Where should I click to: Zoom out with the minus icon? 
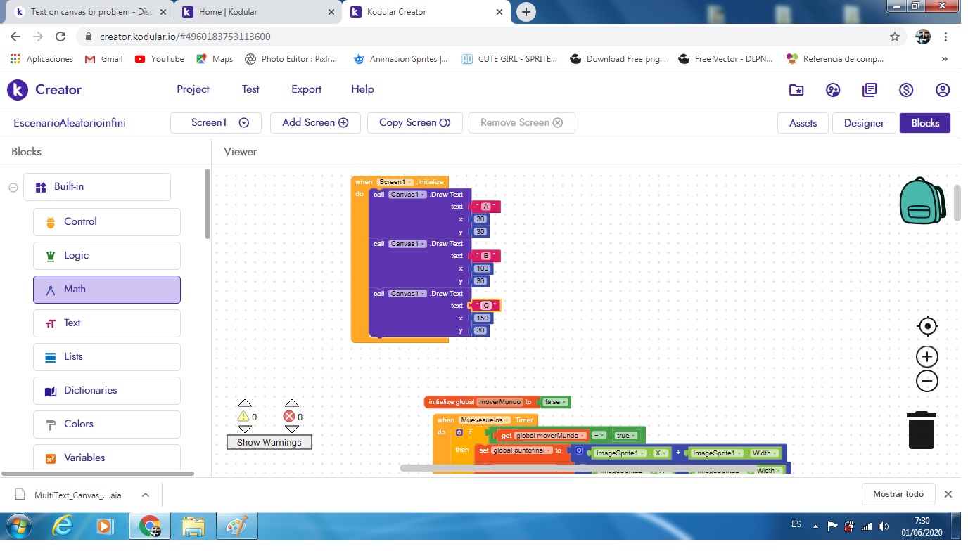pos(927,381)
